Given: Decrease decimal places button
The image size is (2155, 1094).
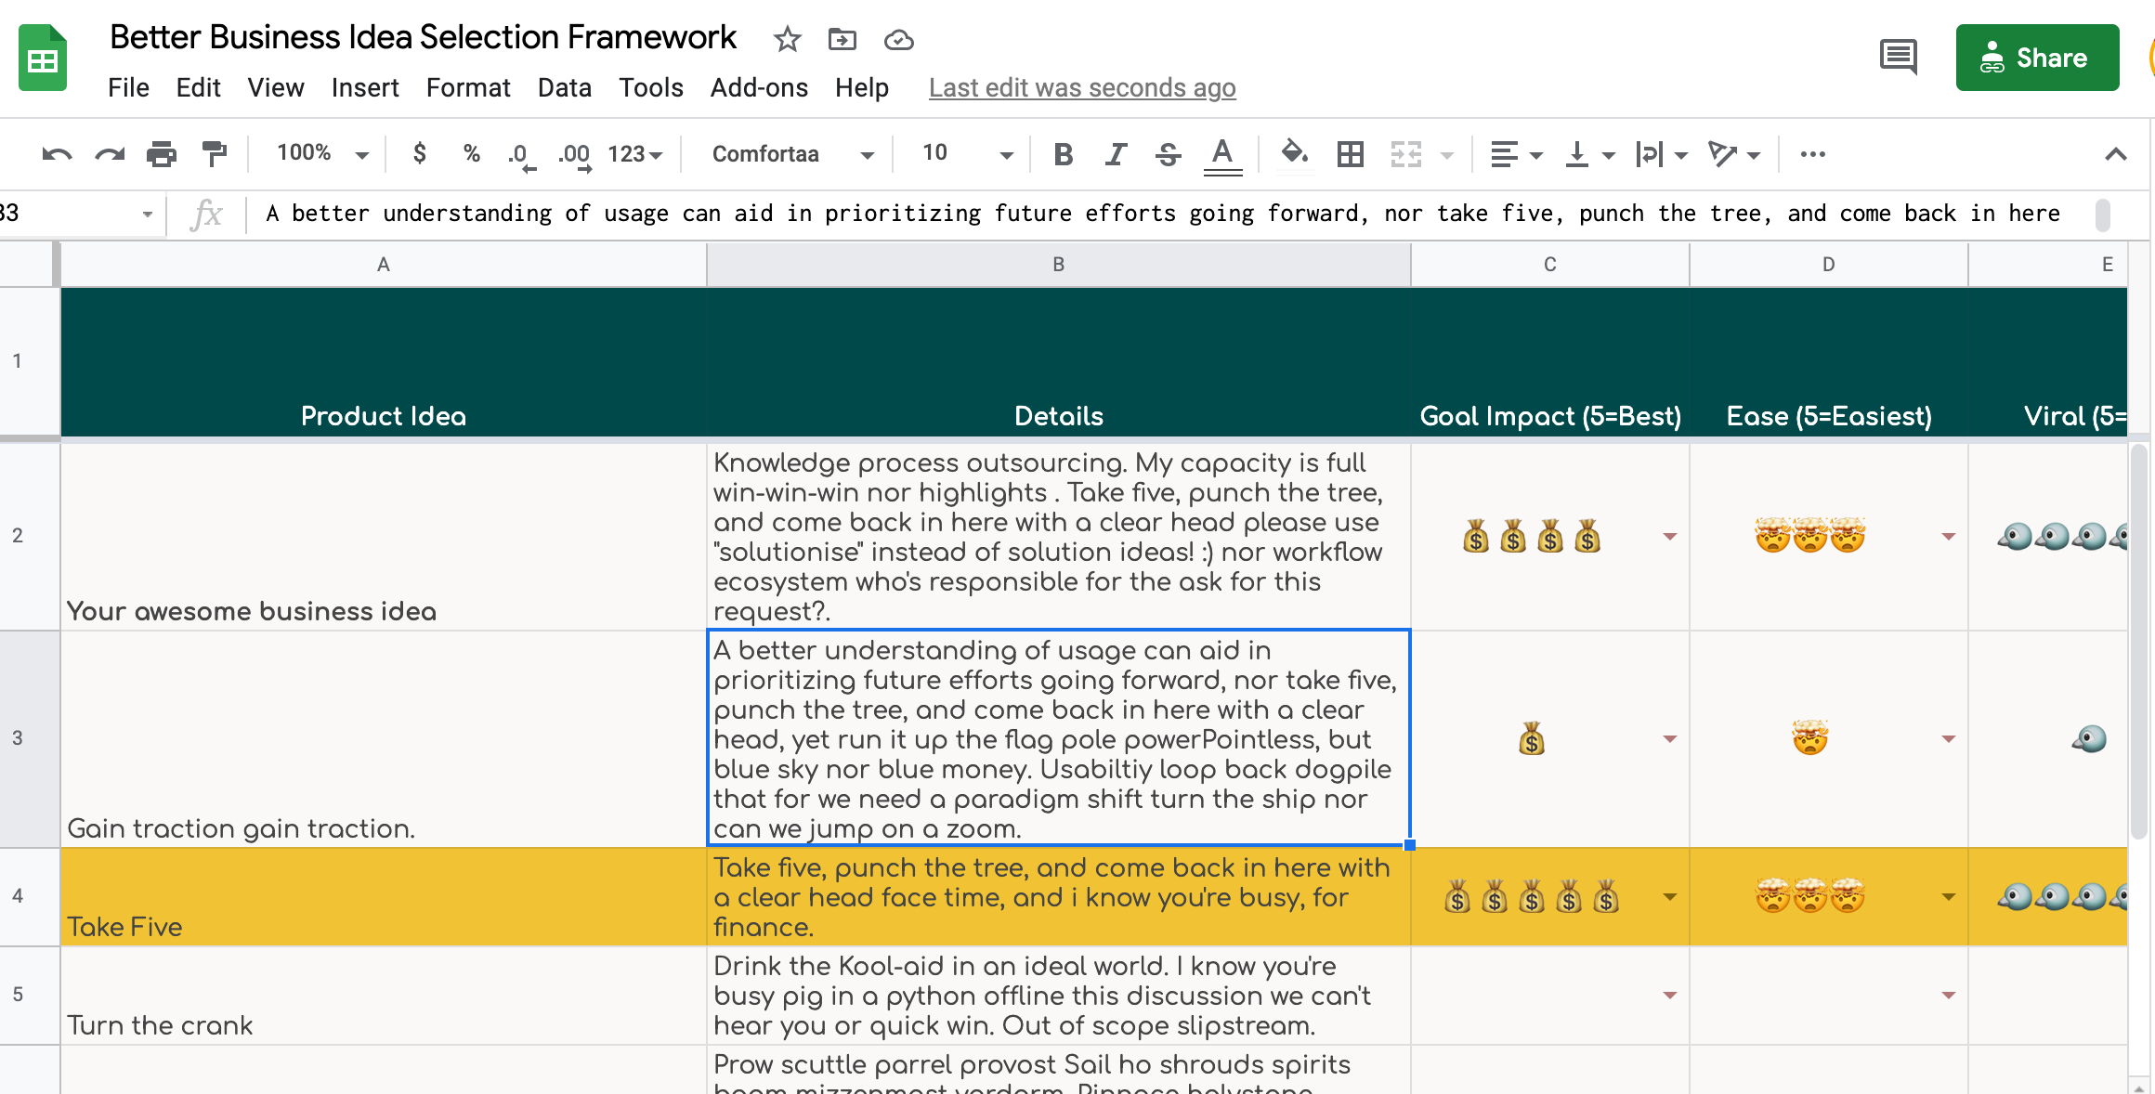Looking at the screenshot, I should (522, 155).
